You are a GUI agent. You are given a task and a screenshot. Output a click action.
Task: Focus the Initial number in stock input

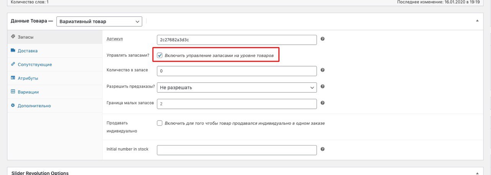click(x=237, y=150)
